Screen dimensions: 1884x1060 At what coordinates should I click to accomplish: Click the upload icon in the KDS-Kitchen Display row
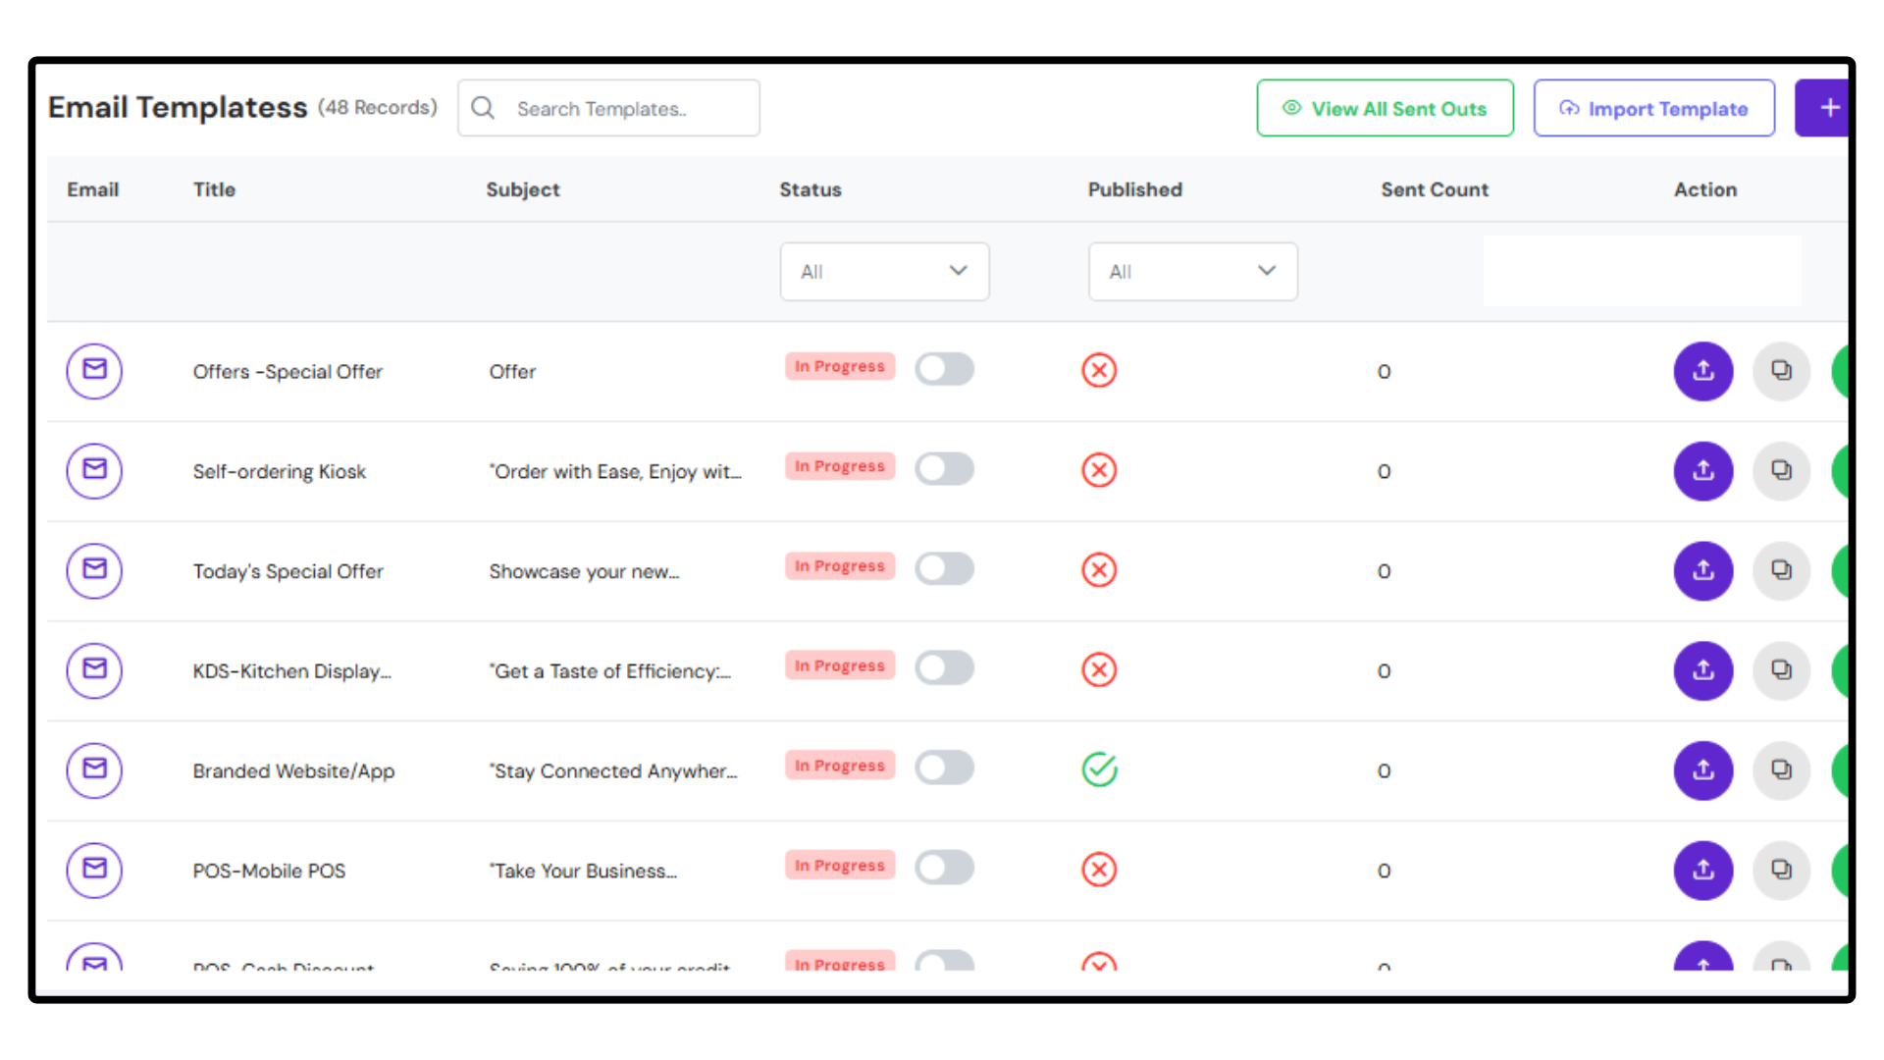[x=1702, y=670]
